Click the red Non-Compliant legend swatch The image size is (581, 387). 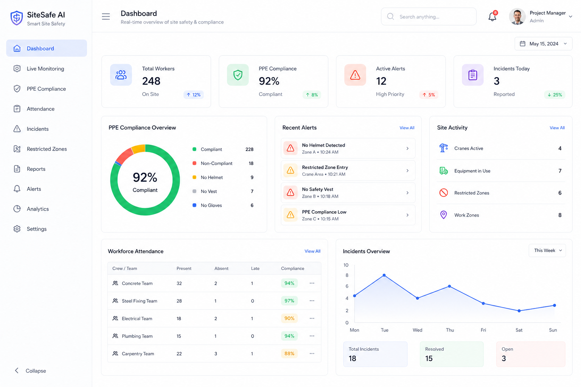[x=194, y=163]
